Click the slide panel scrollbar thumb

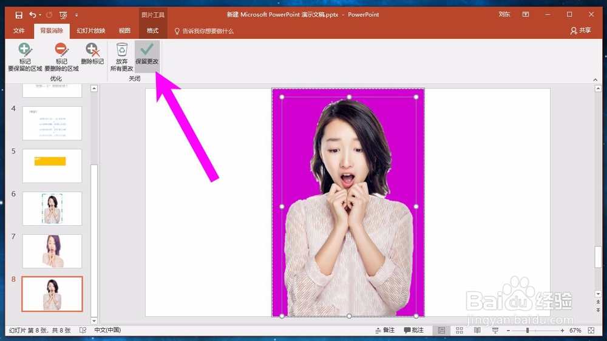[94, 240]
